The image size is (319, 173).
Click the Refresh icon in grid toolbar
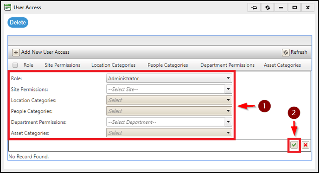click(286, 52)
